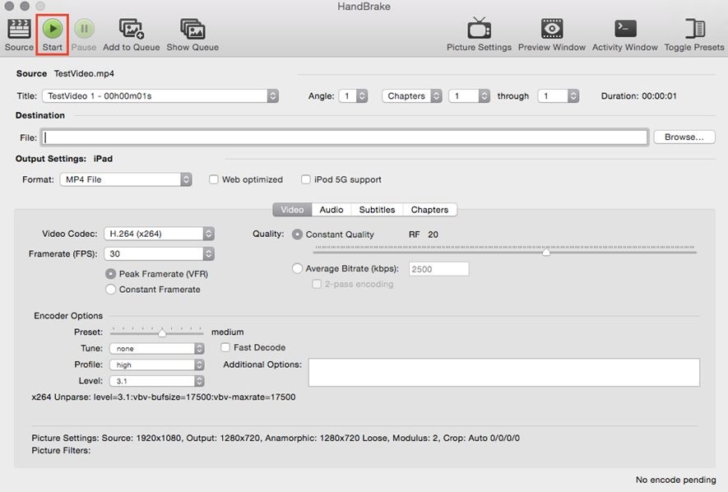
Task: Enable the Web optimized checkbox
Action: [214, 179]
